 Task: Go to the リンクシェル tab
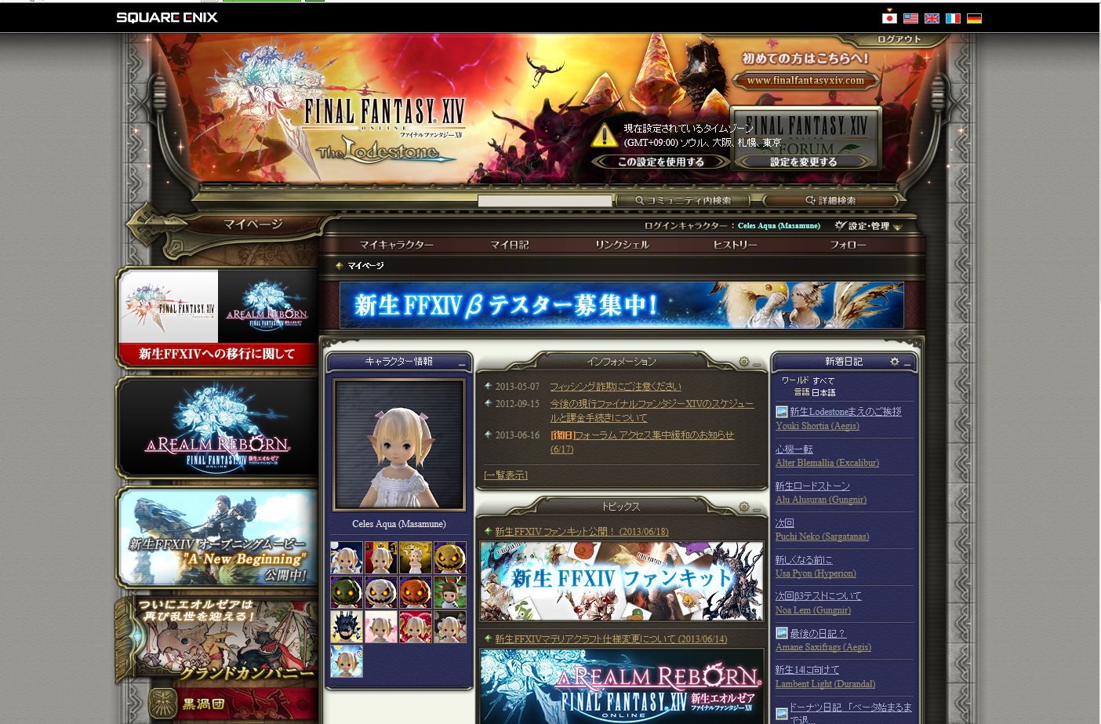point(622,245)
